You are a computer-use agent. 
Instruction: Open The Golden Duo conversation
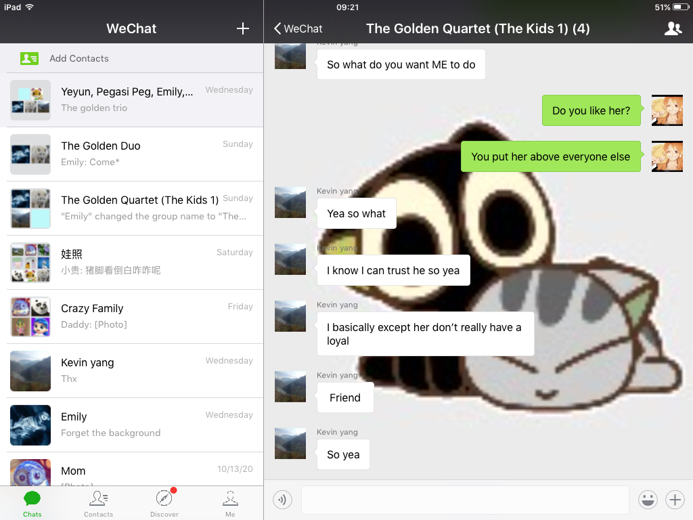pos(132,154)
